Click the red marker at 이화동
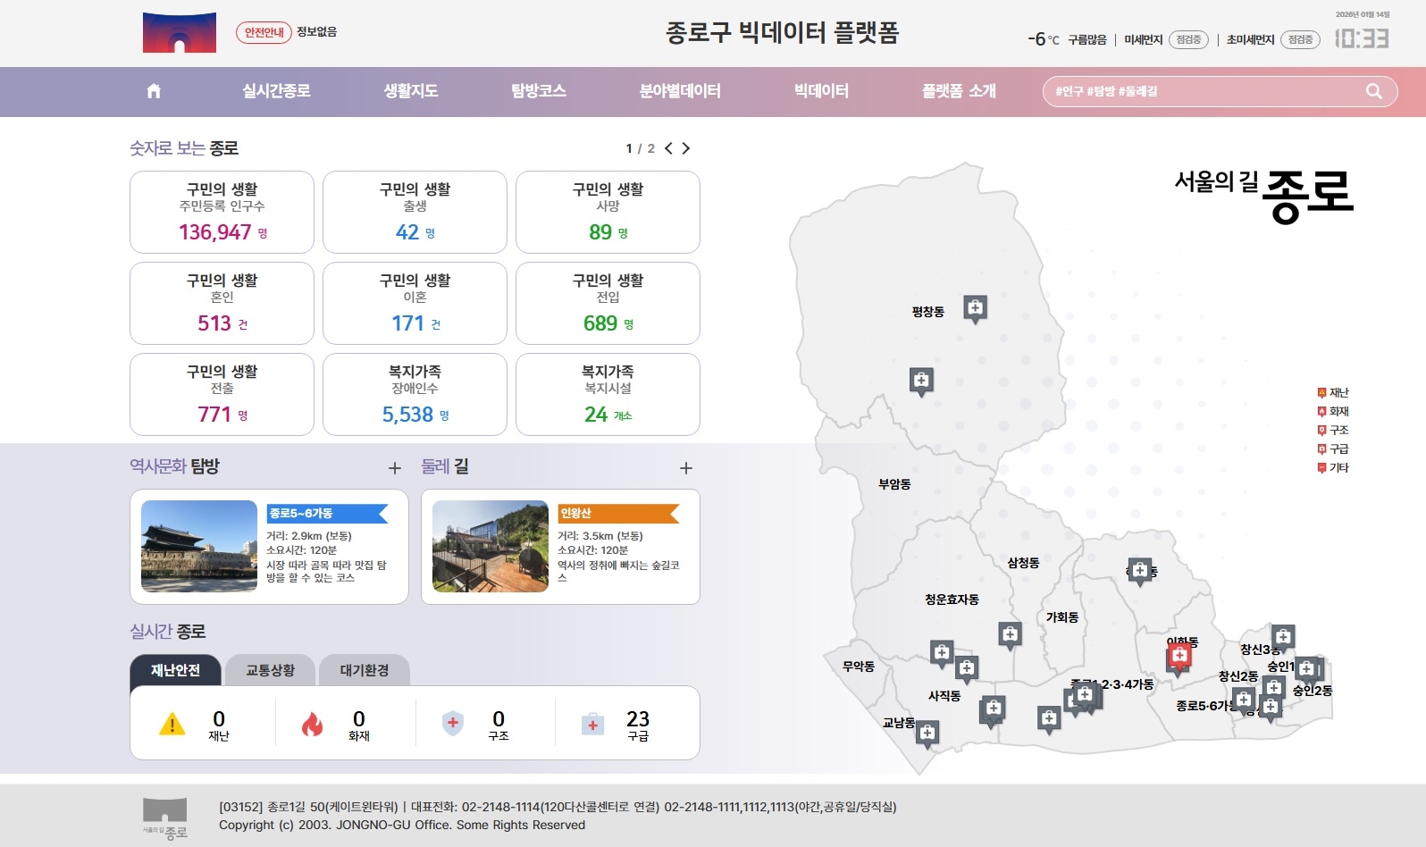The width and height of the screenshot is (1426, 847). point(1179,658)
